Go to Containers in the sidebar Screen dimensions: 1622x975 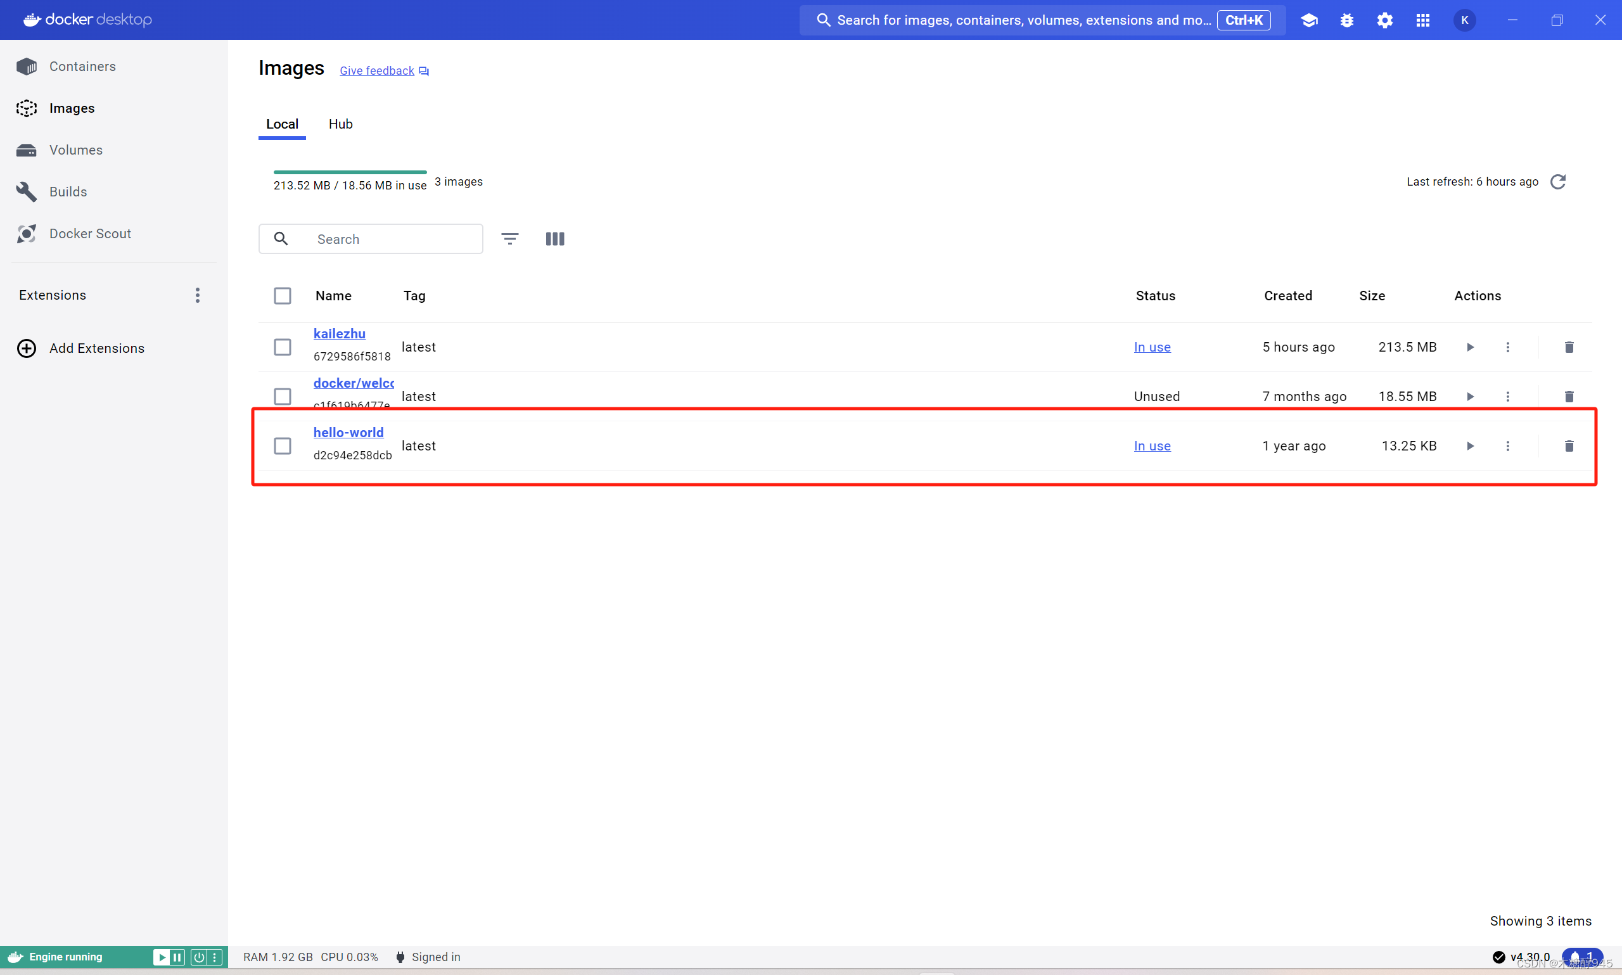[x=82, y=67]
